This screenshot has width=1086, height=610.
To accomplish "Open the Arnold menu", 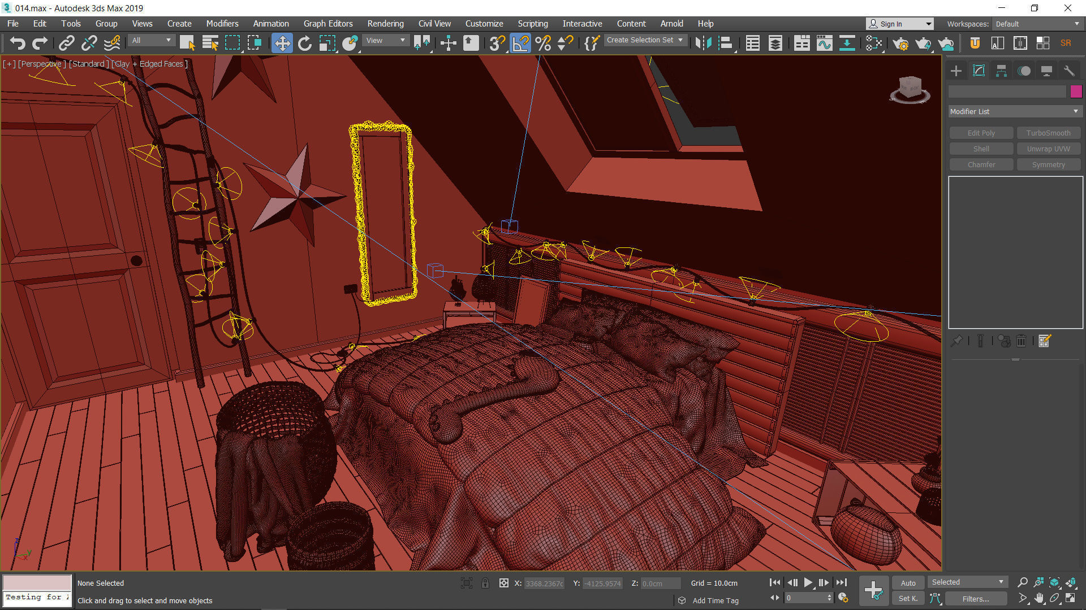I will point(671,24).
